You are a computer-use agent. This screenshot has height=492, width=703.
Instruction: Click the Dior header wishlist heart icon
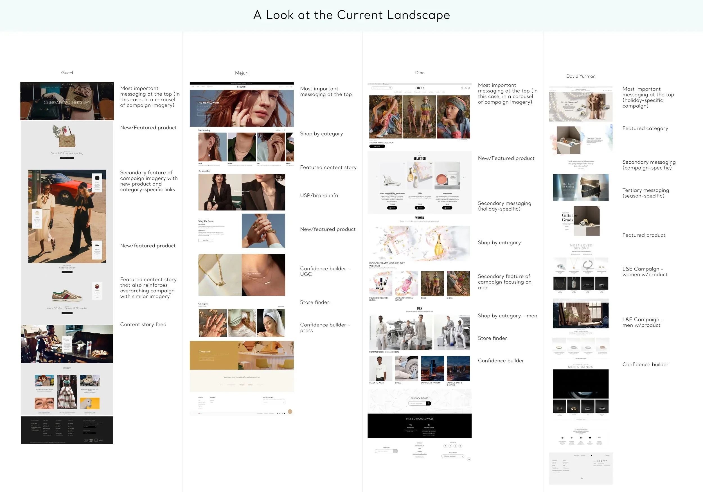click(x=462, y=88)
